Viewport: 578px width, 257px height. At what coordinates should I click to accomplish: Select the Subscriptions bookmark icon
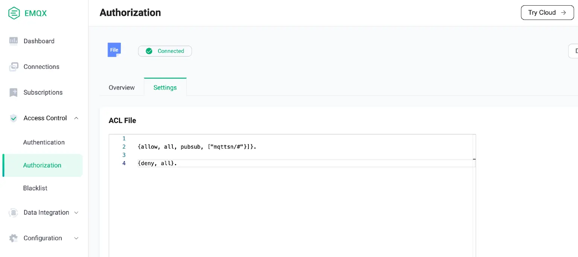[14, 92]
